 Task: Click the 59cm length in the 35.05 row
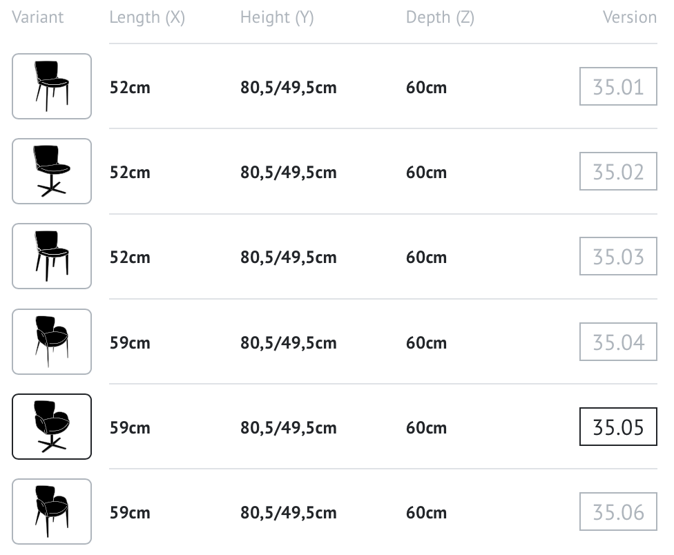[x=130, y=427]
